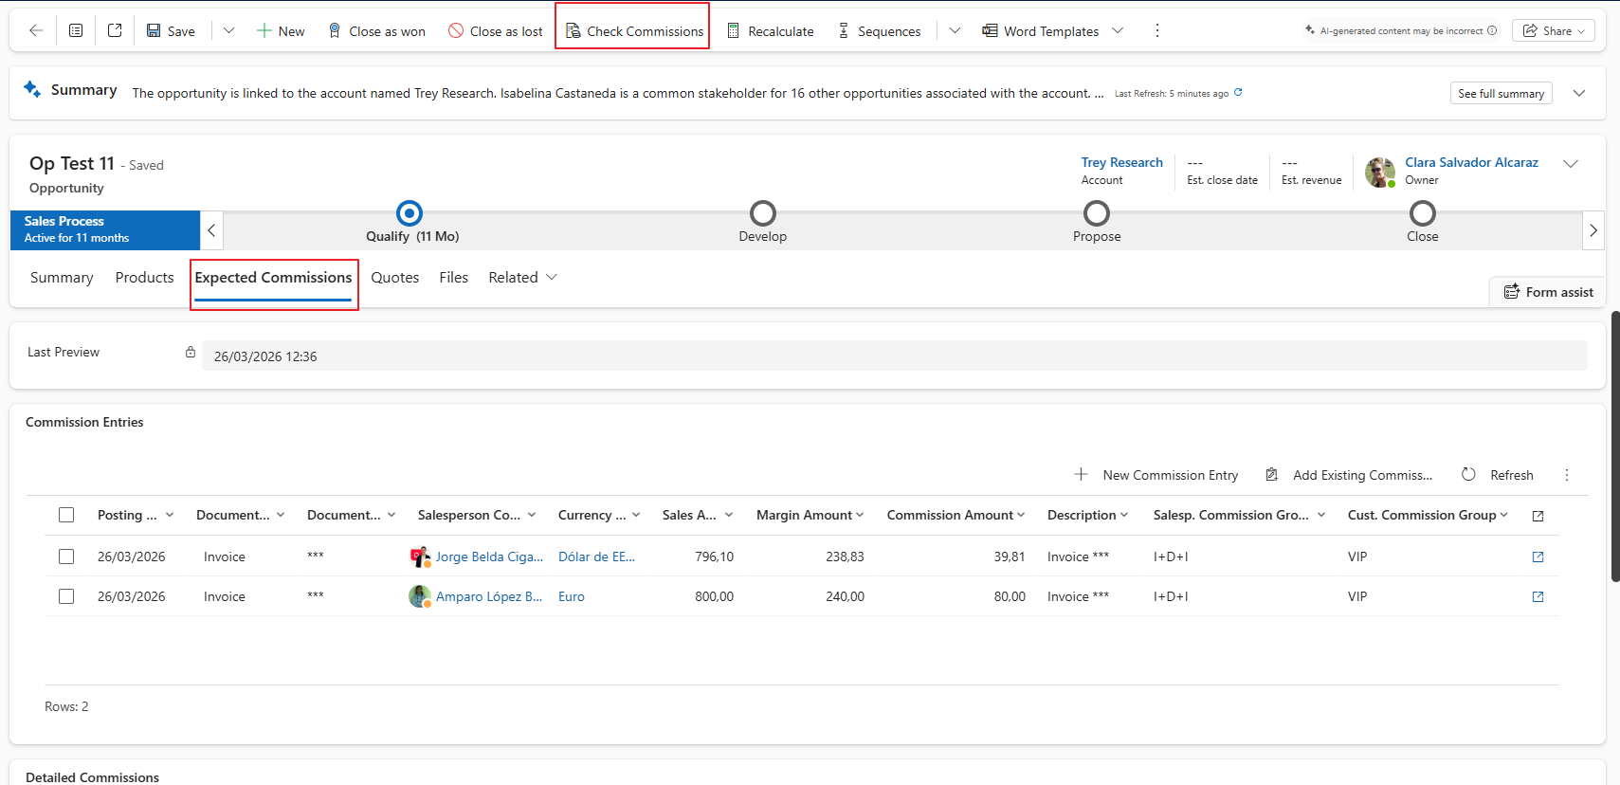Image resolution: width=1620 pixels, height=785 pixels.
Task: Open the command bar overflow menu
Action: [1157, 30]
